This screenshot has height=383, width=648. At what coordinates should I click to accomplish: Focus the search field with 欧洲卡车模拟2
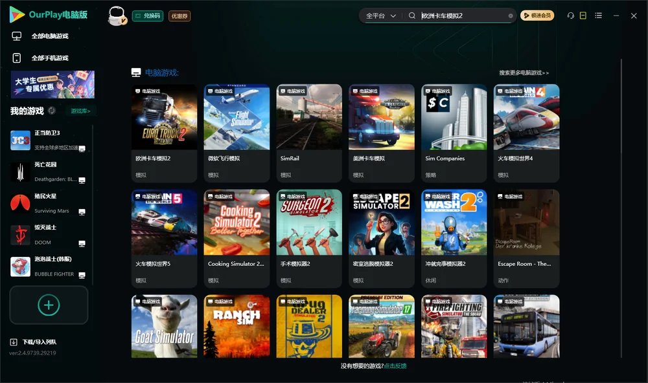click(463, 16)
